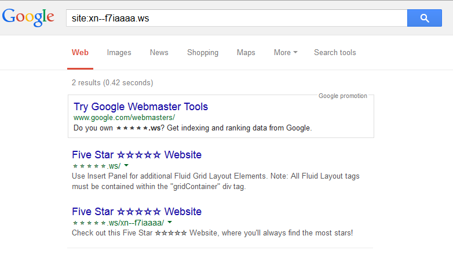Screen dimensions: 453x254
Task: Switch to the Images tab
Action: coord(119,53)
